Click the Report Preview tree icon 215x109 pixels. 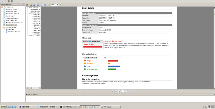4,25
